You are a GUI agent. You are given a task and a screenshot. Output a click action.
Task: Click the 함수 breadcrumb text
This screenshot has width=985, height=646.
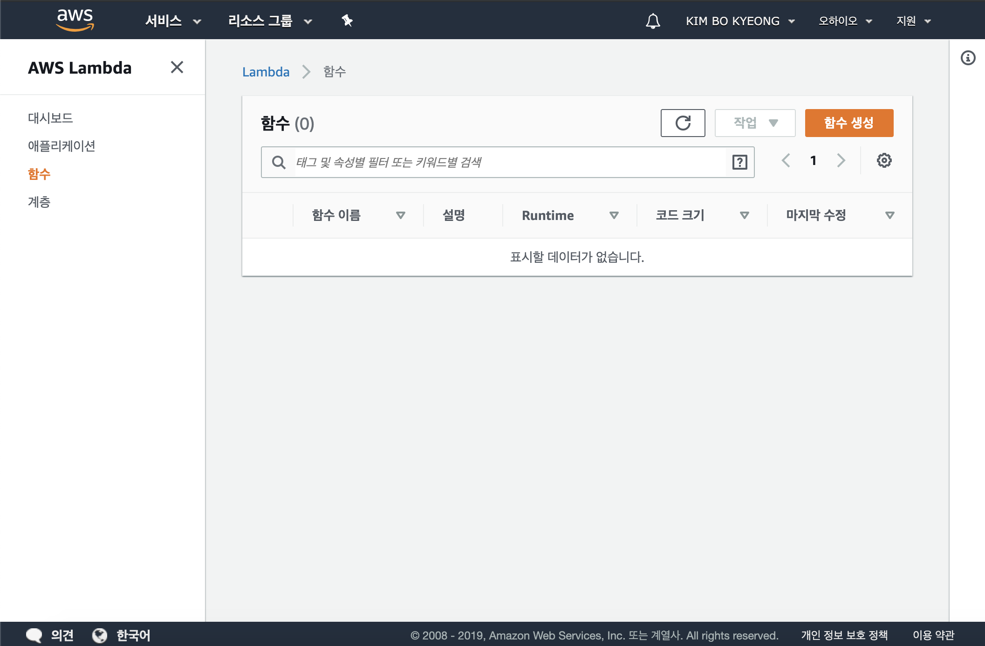click(x=335, y=72)
